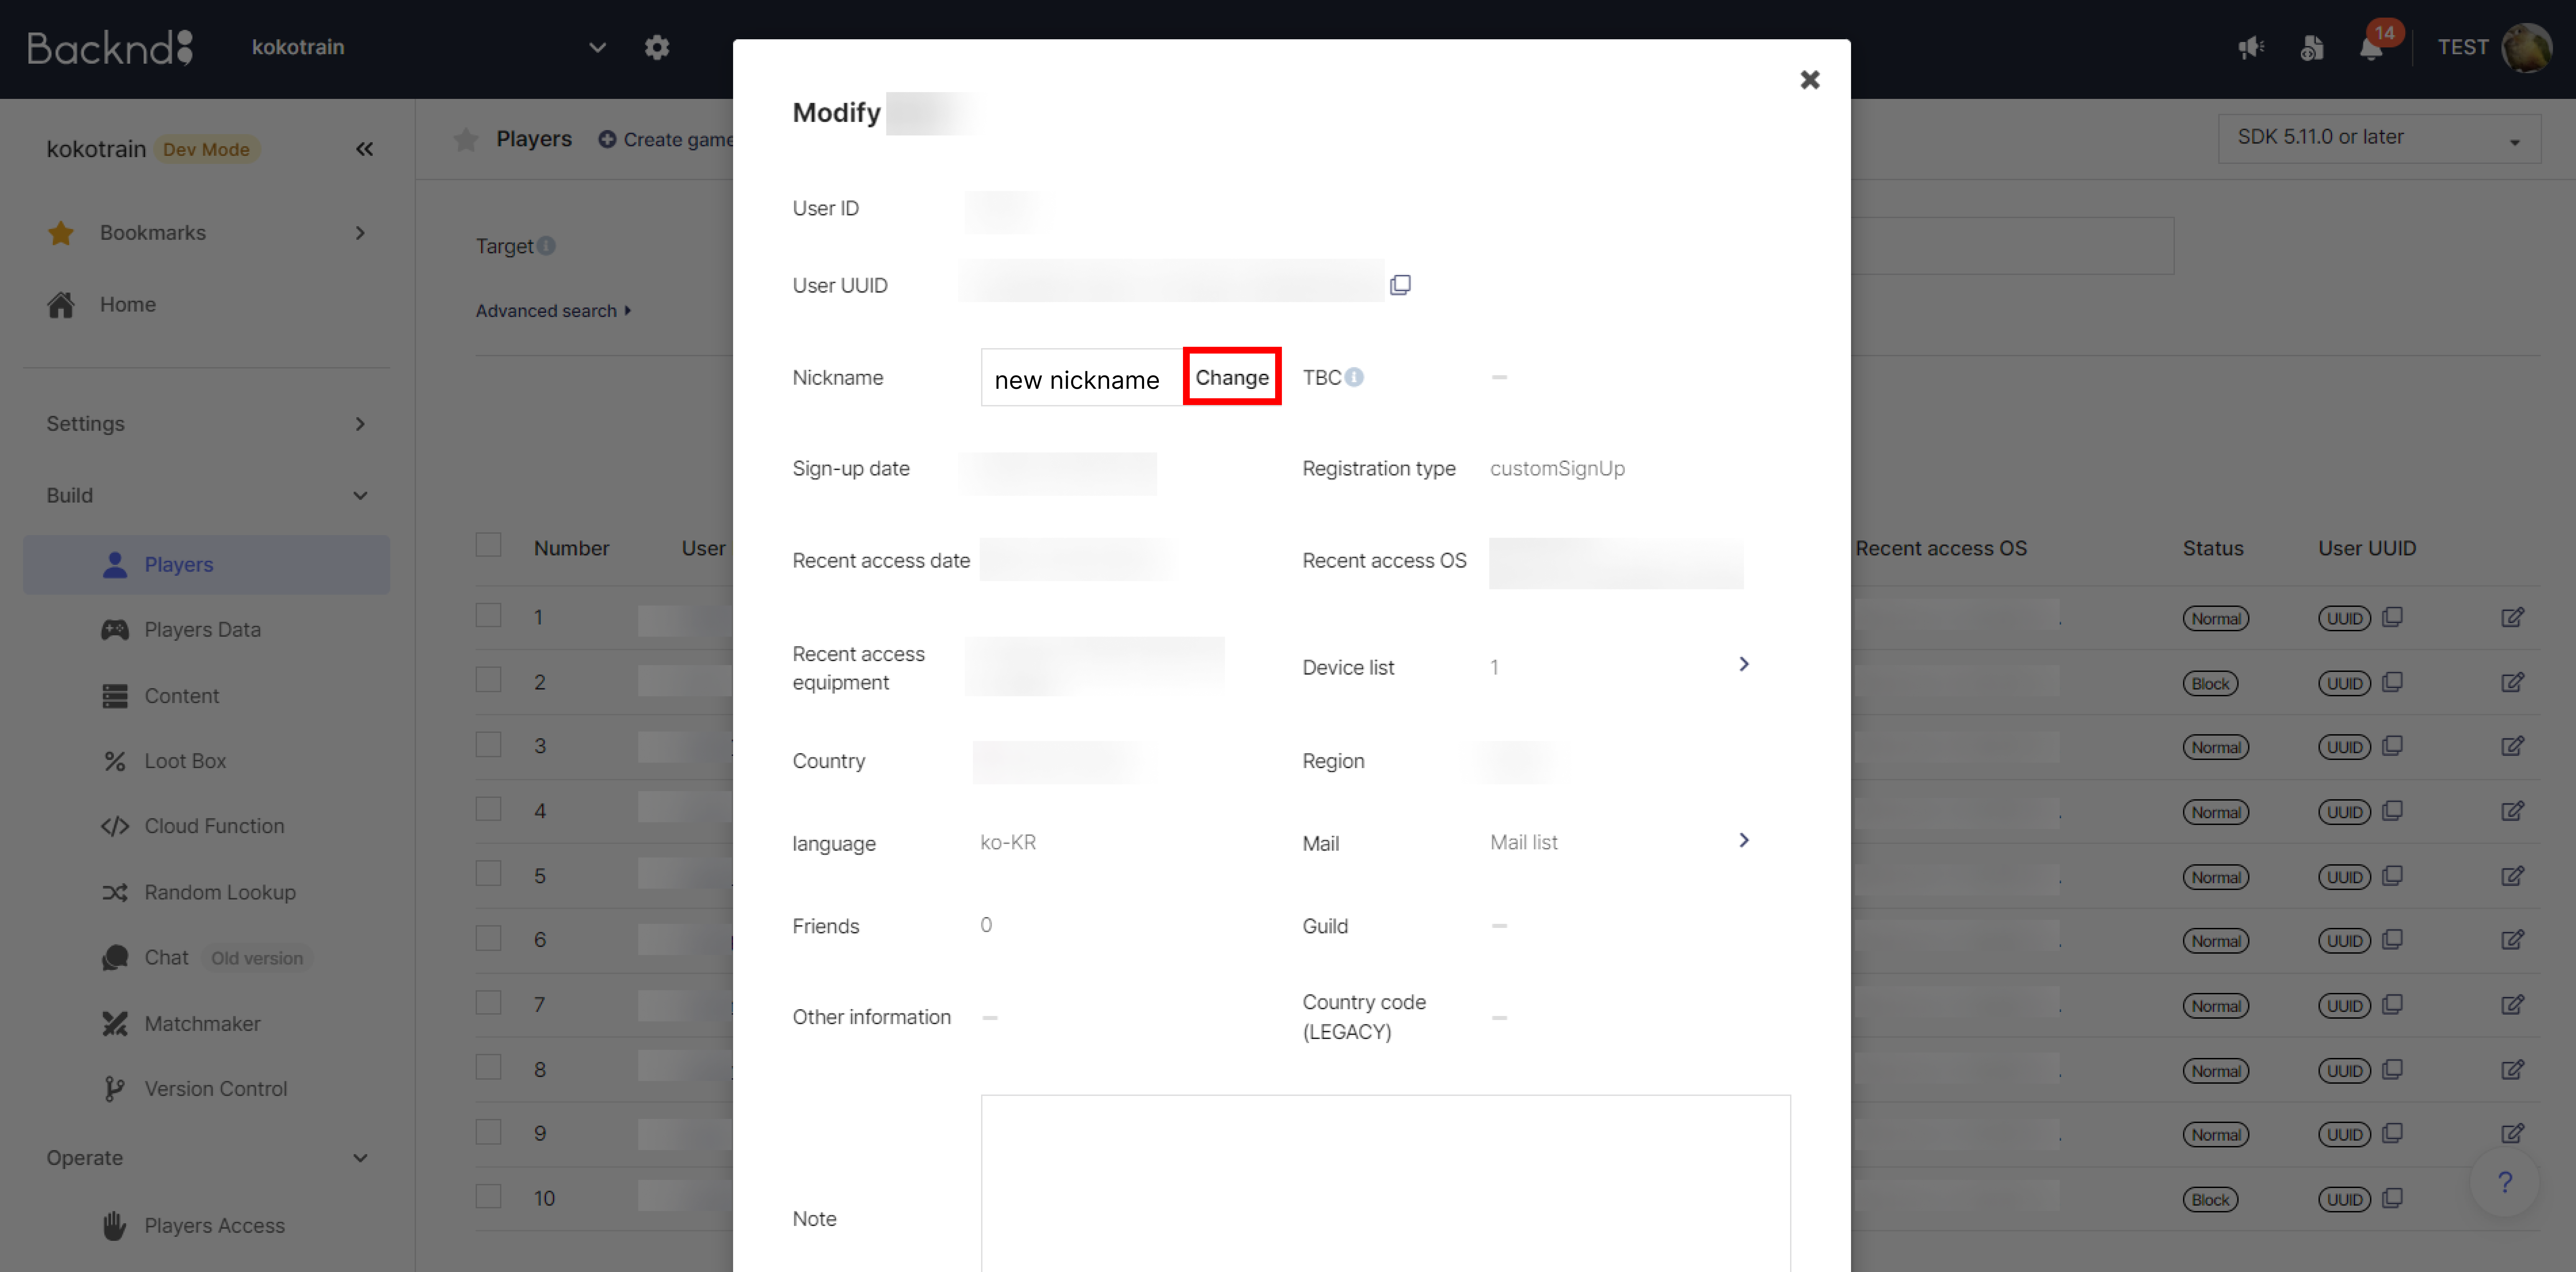Edit player in row 8
The width and height of the screenshot is (2576, 1272).
(2512, 1070)
